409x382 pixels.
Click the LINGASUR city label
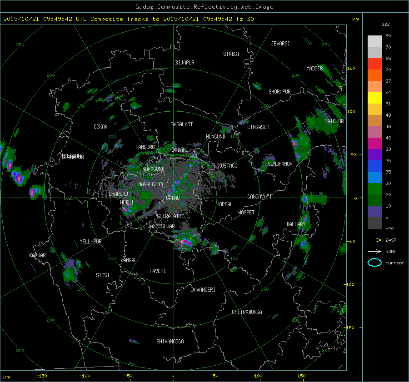coord(258,127)
